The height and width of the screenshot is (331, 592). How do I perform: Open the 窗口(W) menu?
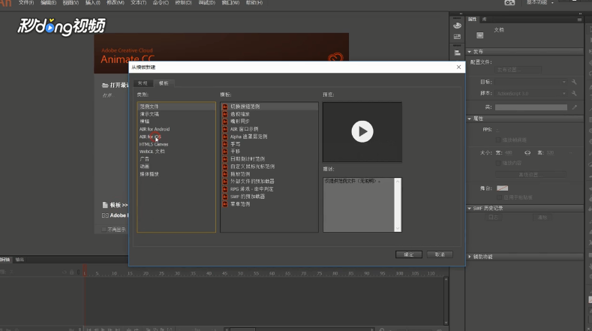pyautogui.click(x=230, y=3)
